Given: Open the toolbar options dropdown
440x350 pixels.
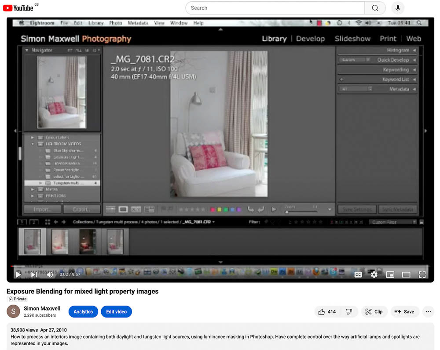Looking at the screenshot, I should (x=330, y=209).
